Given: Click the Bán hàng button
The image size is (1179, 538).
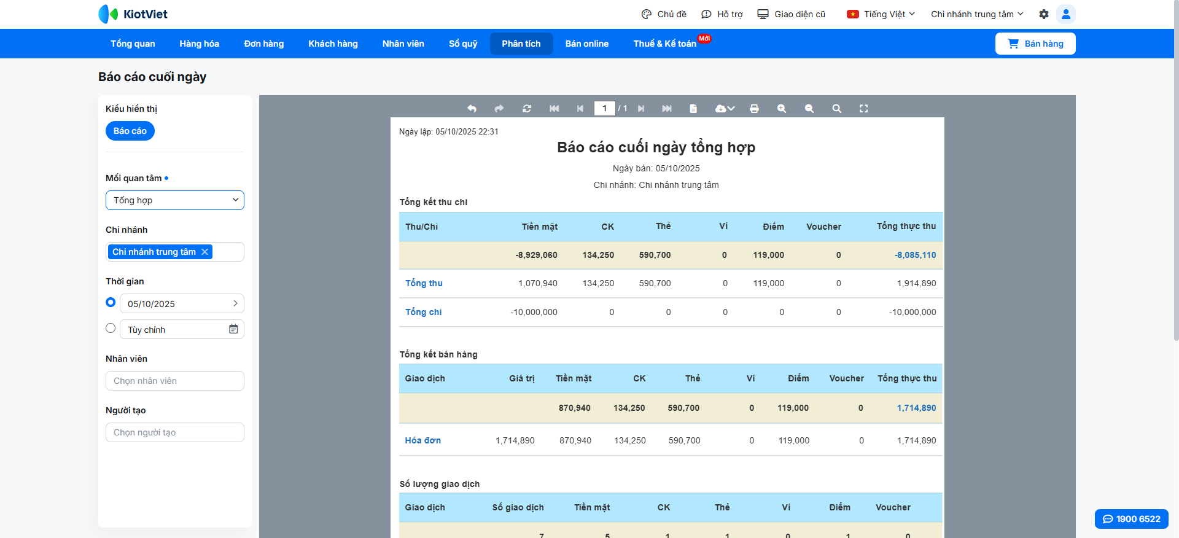Looking at the screenshot, I should [x=1035, y=44].
